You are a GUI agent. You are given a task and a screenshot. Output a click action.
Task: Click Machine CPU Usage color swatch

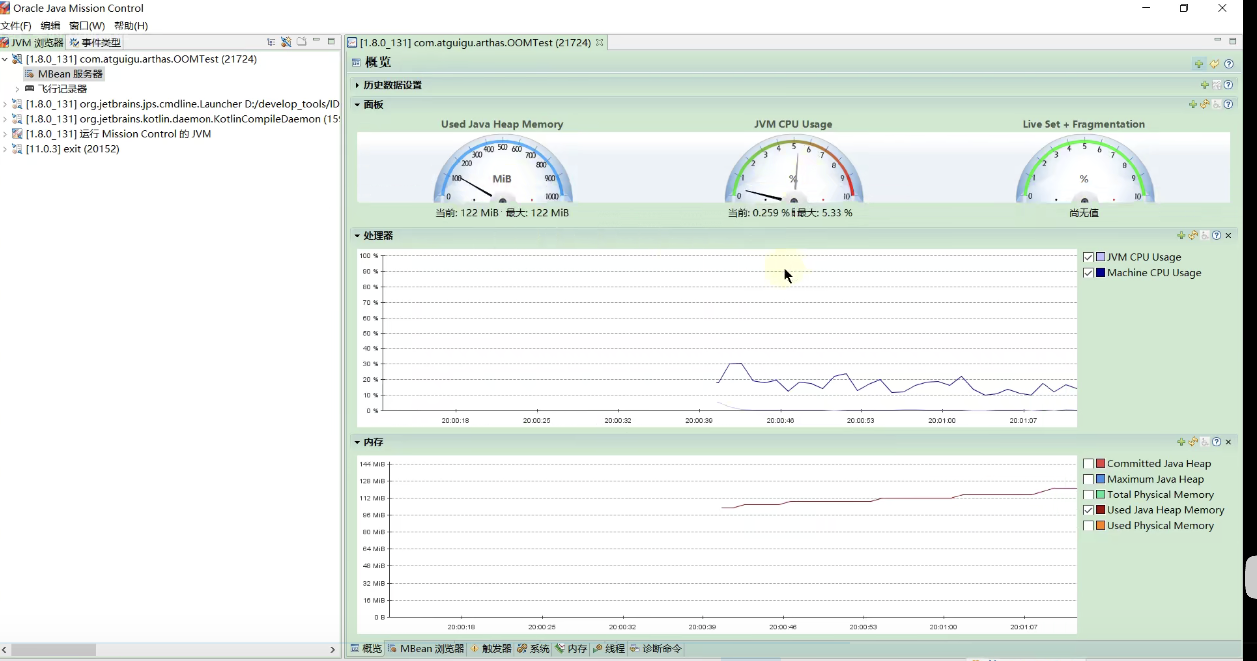coord(1100,273)
